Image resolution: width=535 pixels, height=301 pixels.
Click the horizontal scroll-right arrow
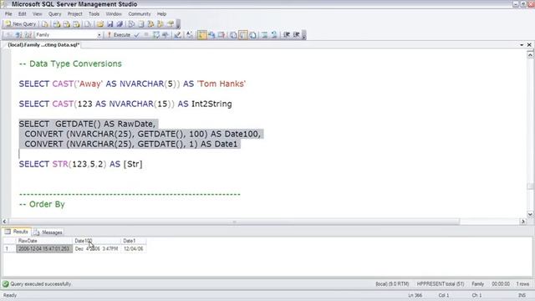pos(523,222)
